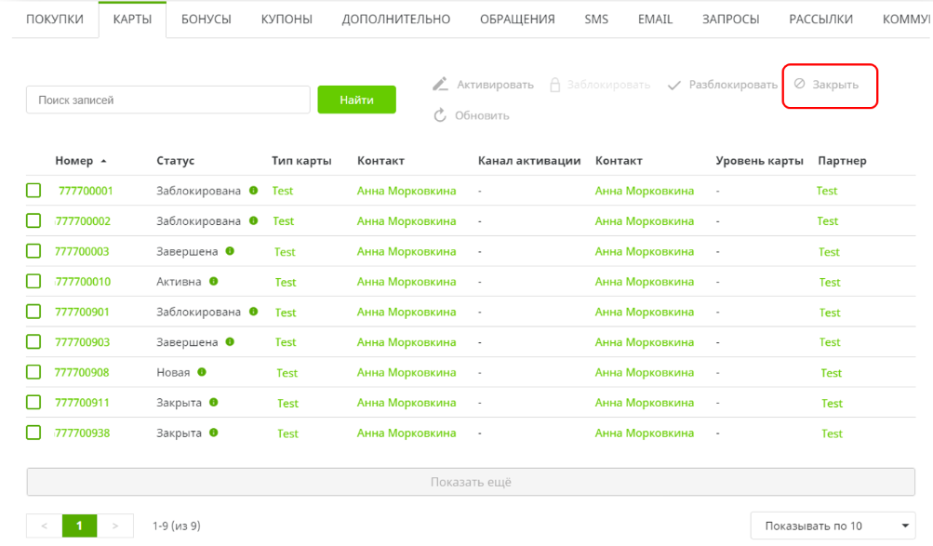Click the Unblock checkmark icon

point(673,85)
